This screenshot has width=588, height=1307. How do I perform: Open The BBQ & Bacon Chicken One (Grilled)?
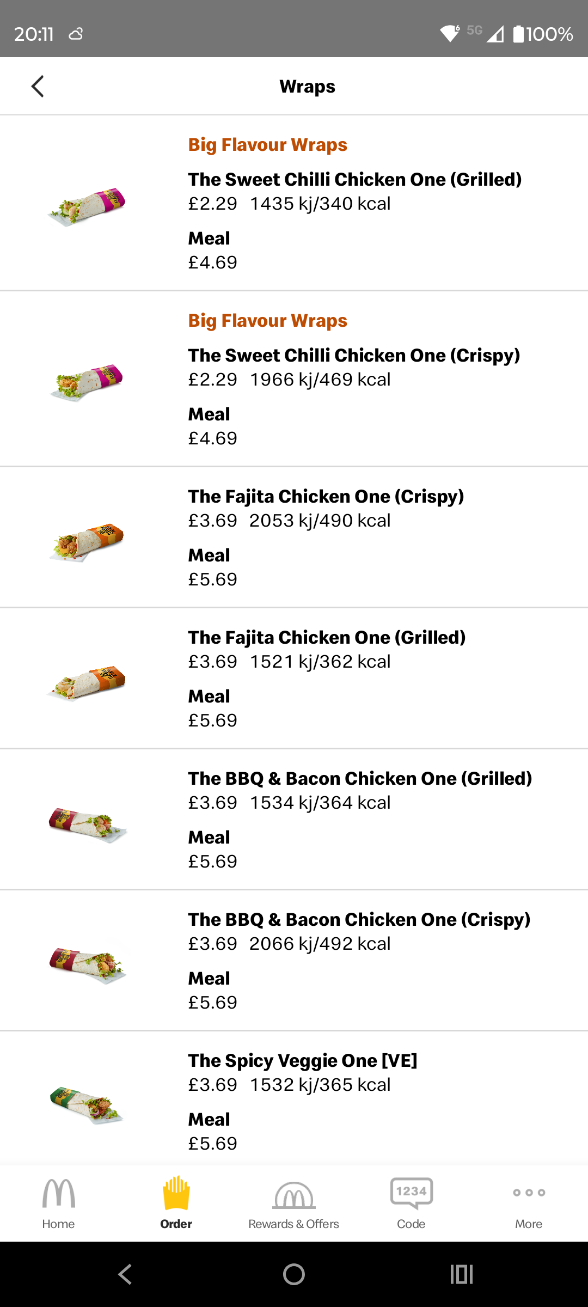pyautogui.click(x=360, y=779)
